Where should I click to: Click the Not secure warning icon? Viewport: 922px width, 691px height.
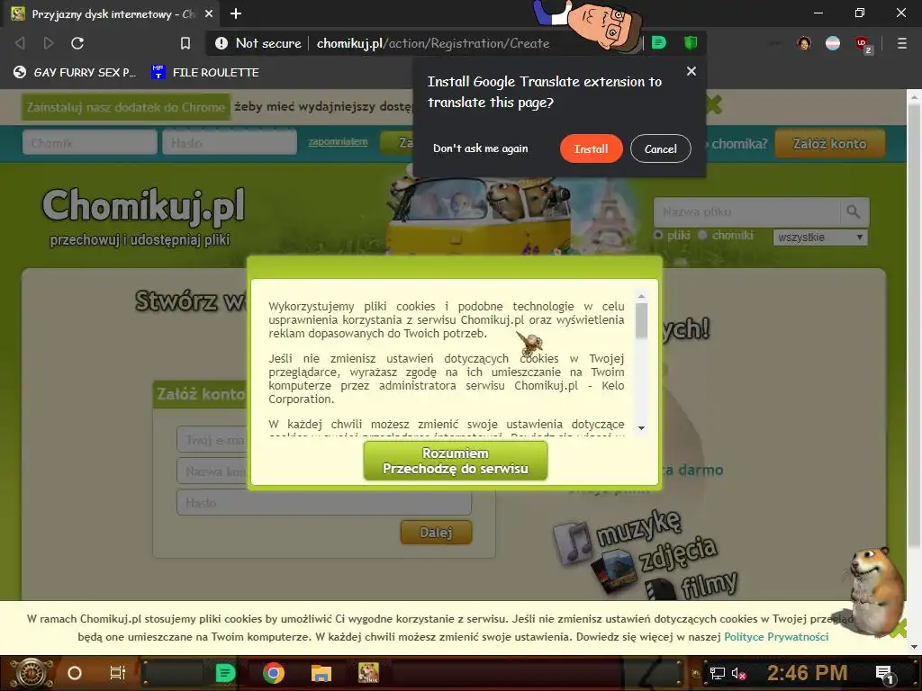(x=221, y=43)
